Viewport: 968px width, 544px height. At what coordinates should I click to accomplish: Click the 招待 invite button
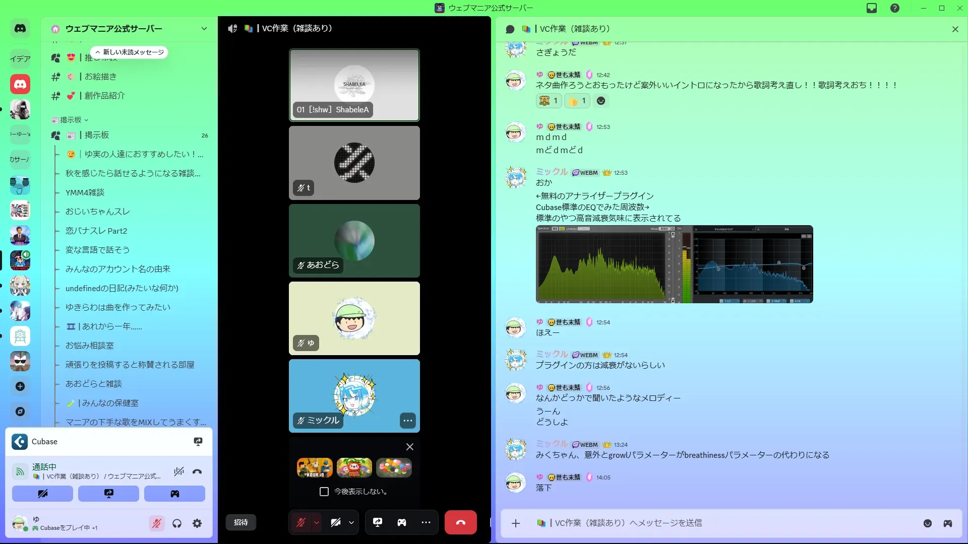coord(241,522)
